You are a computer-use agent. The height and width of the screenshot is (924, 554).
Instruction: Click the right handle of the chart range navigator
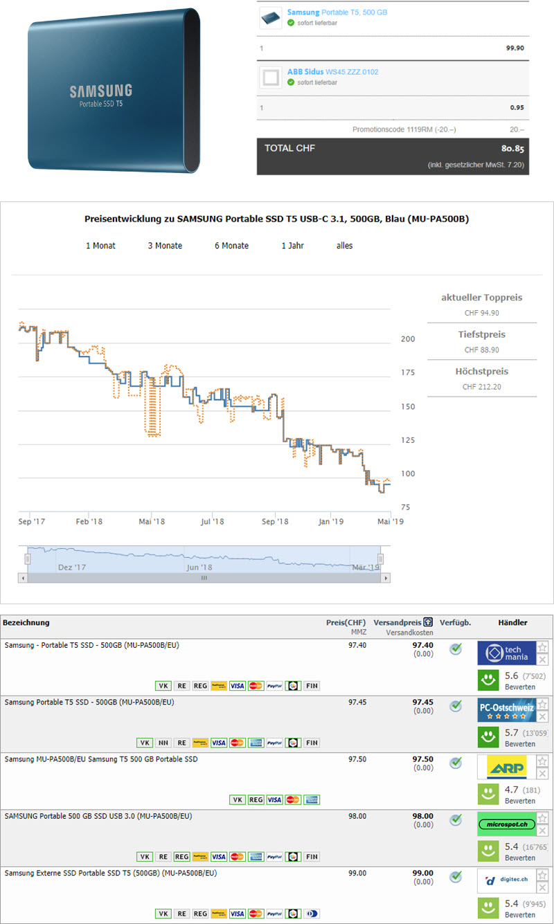[x=380, y=559]
